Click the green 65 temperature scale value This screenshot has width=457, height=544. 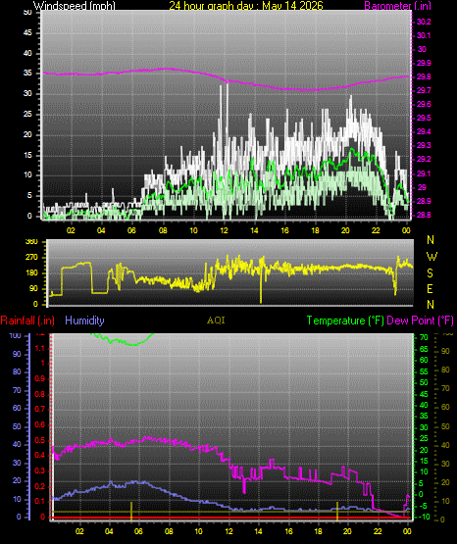click(424, 349)
